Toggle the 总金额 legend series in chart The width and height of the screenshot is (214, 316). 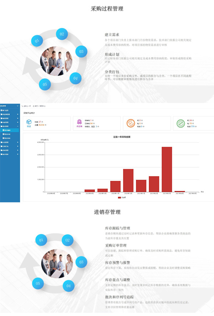[x=122, y=197]
